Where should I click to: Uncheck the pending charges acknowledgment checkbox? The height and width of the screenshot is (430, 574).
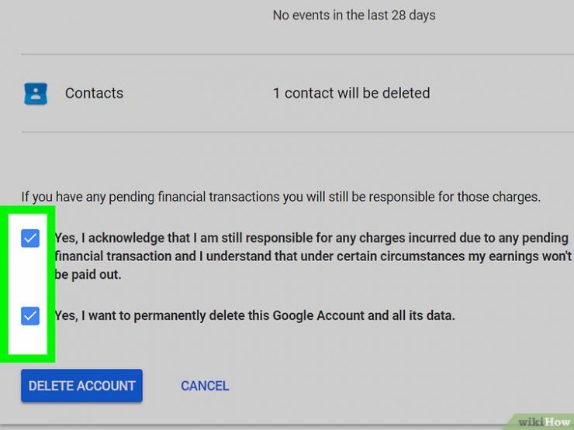[x=30, y=239]
